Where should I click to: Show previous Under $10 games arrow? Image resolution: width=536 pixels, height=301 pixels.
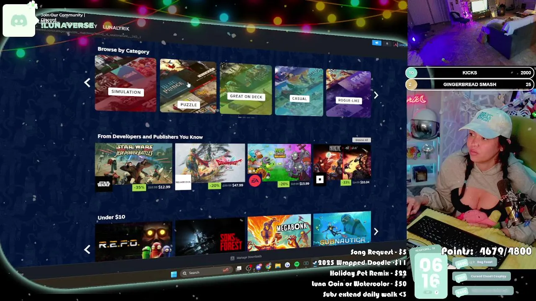tap(87, 250)
